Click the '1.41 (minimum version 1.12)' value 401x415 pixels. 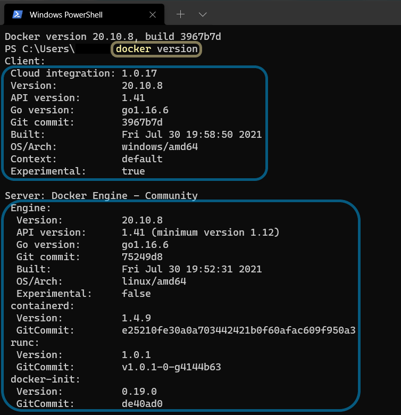point(200,233)
